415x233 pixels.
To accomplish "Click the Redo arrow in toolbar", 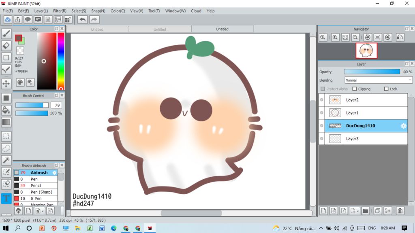I will click(94, 19).
